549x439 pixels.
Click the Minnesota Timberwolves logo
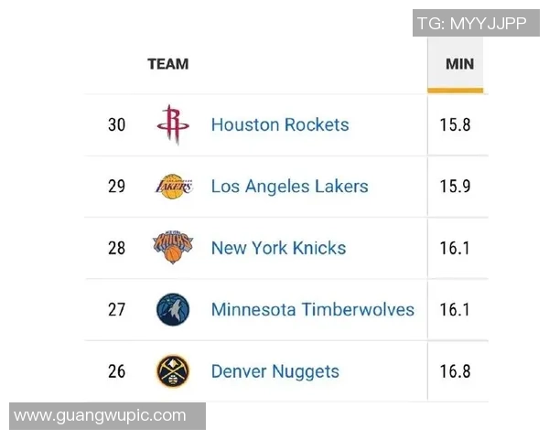173,309
